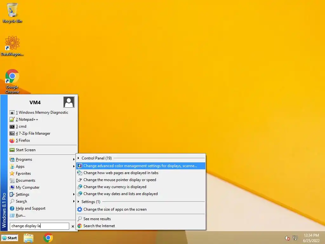Viewport: 325px width, 244px height.
Task: Select the Google Chrome desktop shortcut
Action: [12, 81]
